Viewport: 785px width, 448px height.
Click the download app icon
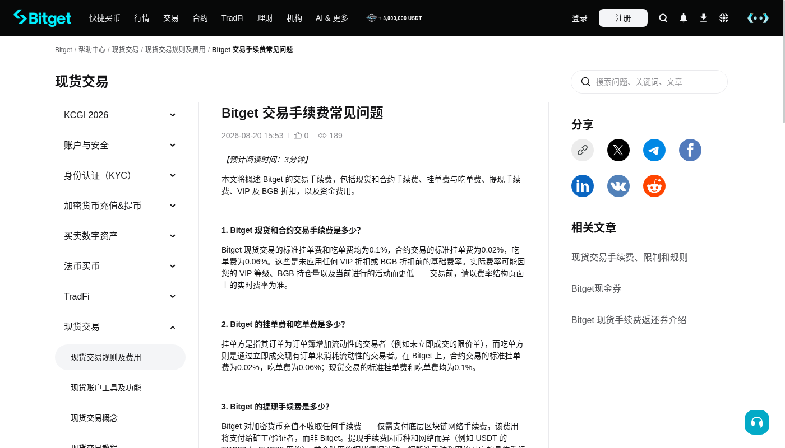[x=704, y=18]
